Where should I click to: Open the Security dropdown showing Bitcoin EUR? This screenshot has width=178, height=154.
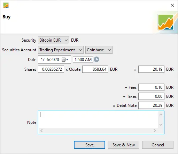point(54,40)
